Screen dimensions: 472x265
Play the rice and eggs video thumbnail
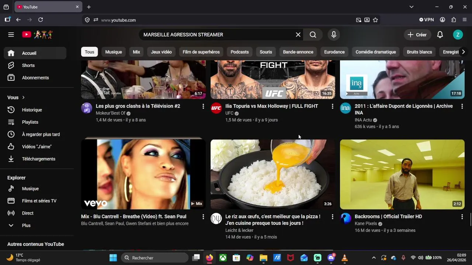click(x=273, y=174)
